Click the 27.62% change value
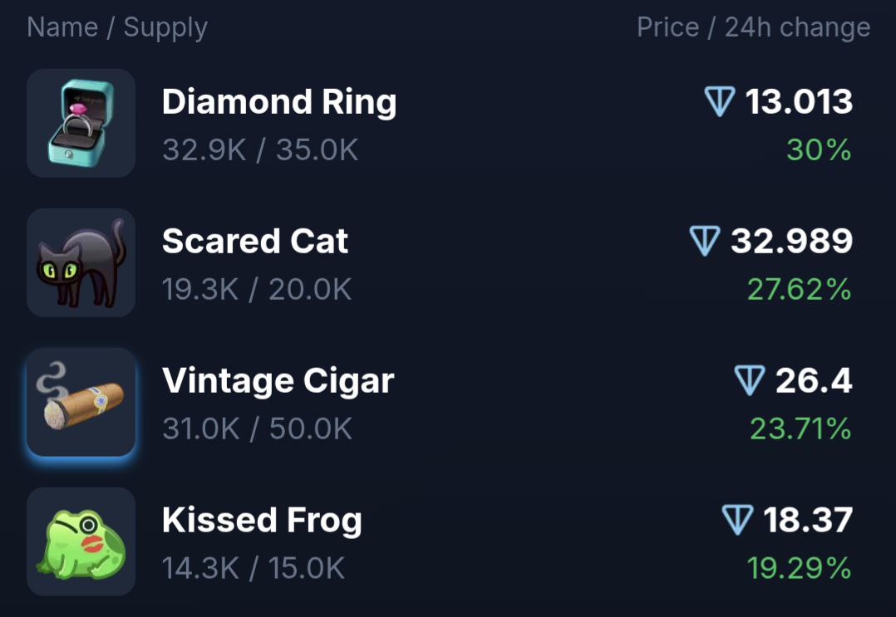Screen dimensions: 896x617 (x=800, y=289)
